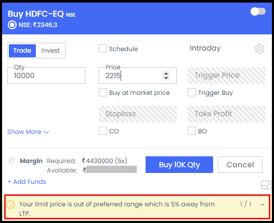Click into the Qty input field
Viewport: 274px width, 223px height.
click(46, 76)
